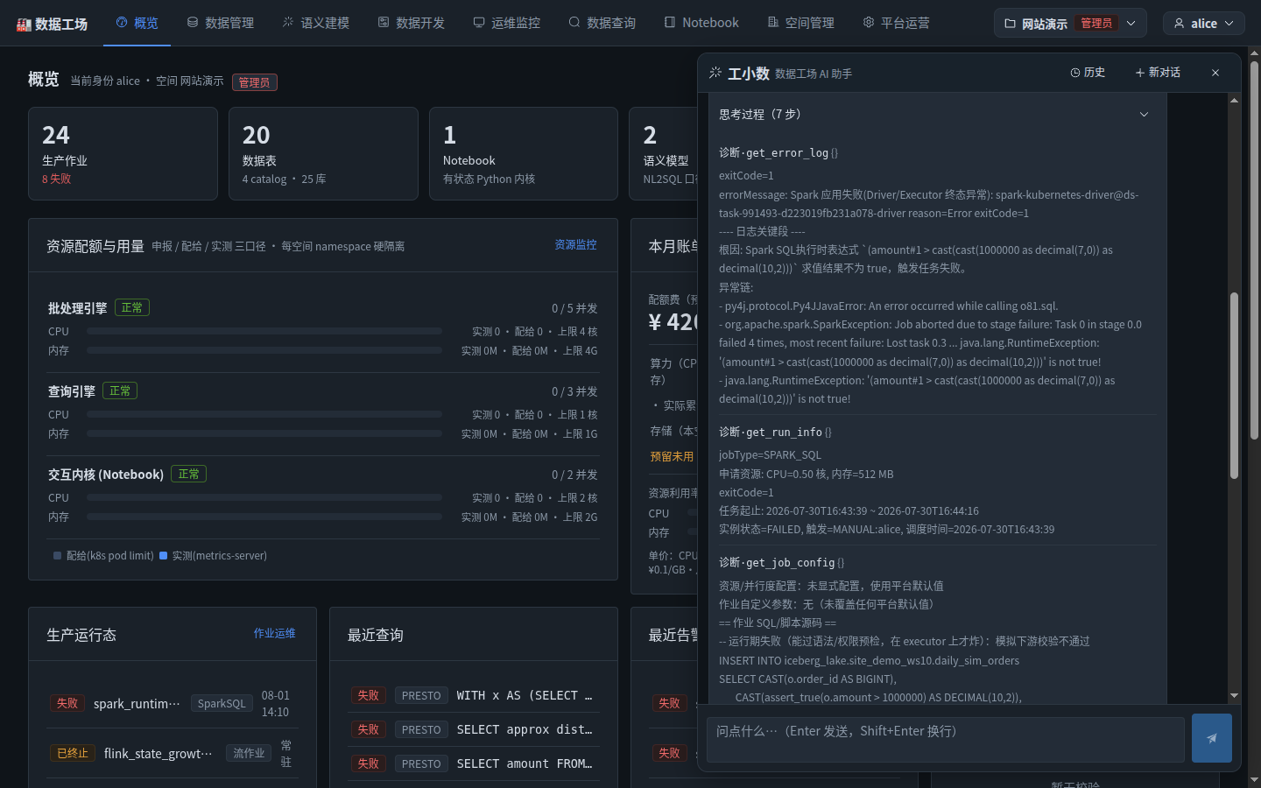The height and width of the screenshot is (788, 1261).
Task: Open the 概览 tab
Action: pos(137,23)
